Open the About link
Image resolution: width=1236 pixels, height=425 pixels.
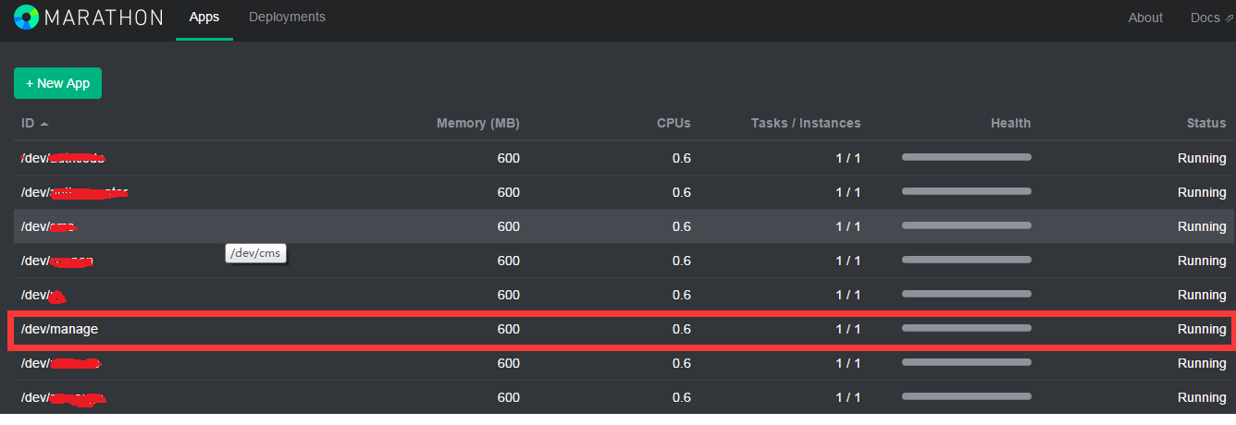pyautogui.click(x=1145, y=18)
